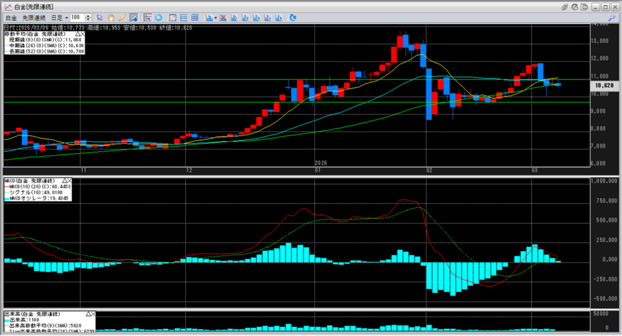Click the blue circular up-arrow icon
Screen dimensions: 622x336
[159, 18]
